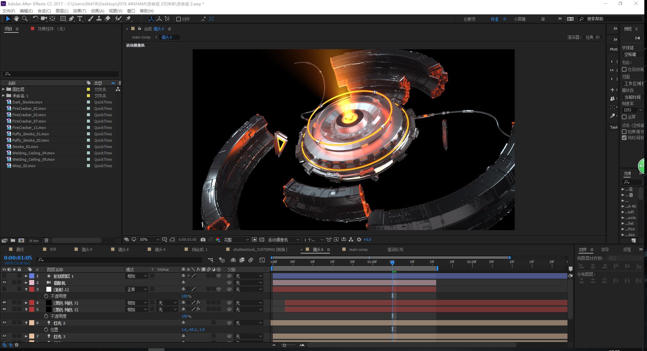Open the timeline Graph Editor
Screen dimensions: 647x351
262,260
